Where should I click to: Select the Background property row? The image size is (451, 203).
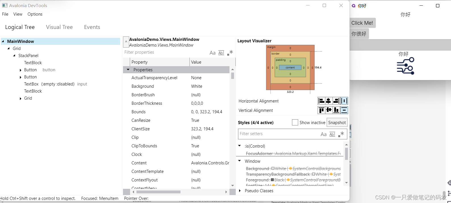(x=176, y=86)
